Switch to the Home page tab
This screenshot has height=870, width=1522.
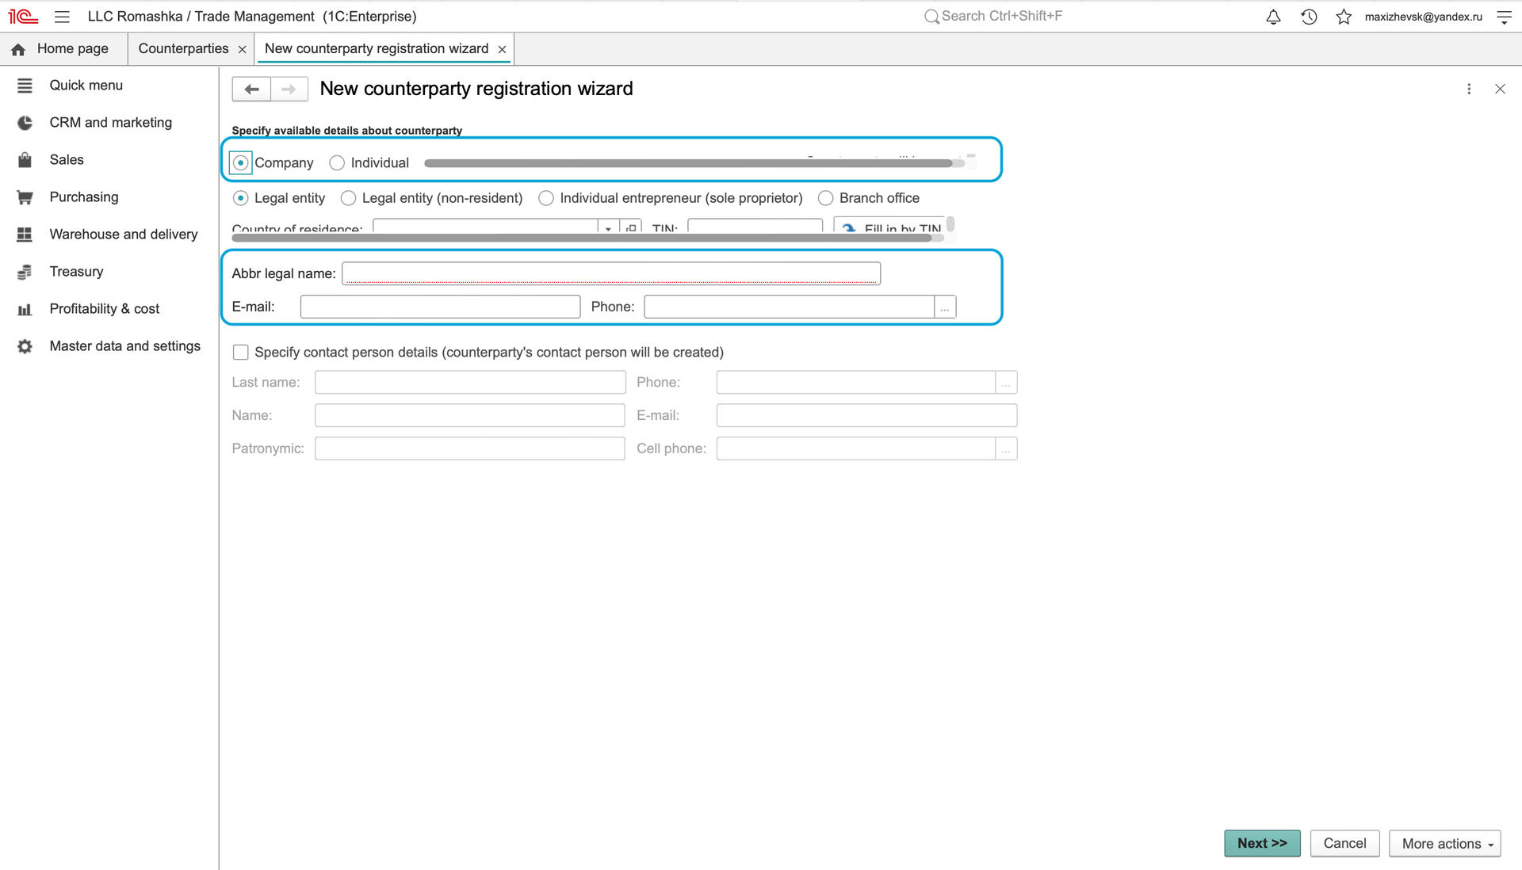click(73, 49)
